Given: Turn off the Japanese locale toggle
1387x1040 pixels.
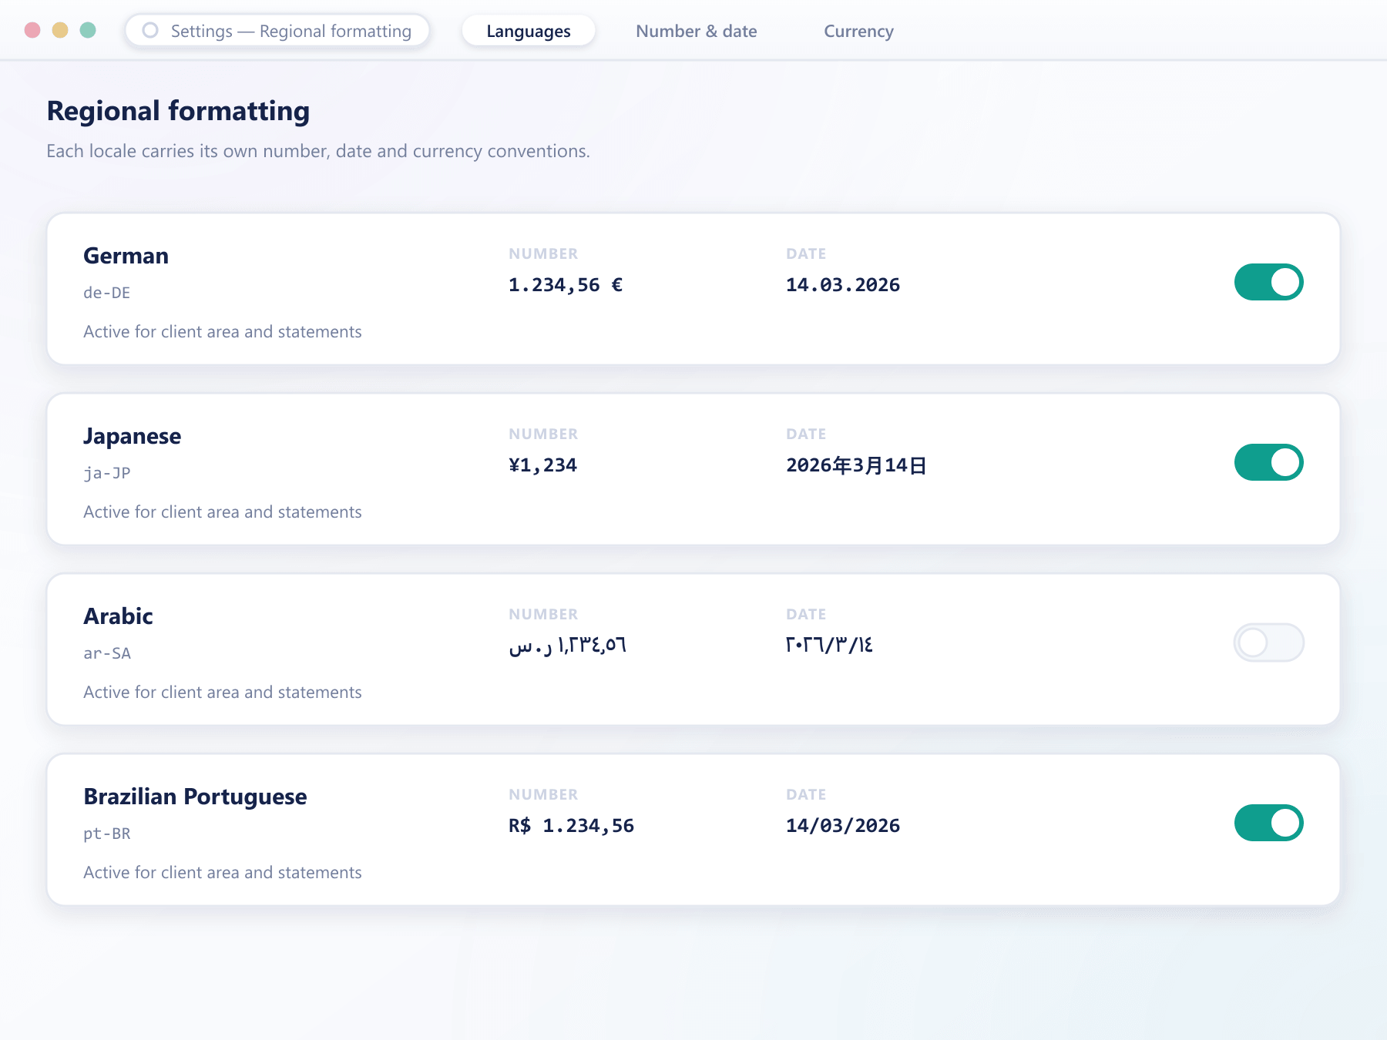Looking at the screenshot, I should pos(1268,462).
